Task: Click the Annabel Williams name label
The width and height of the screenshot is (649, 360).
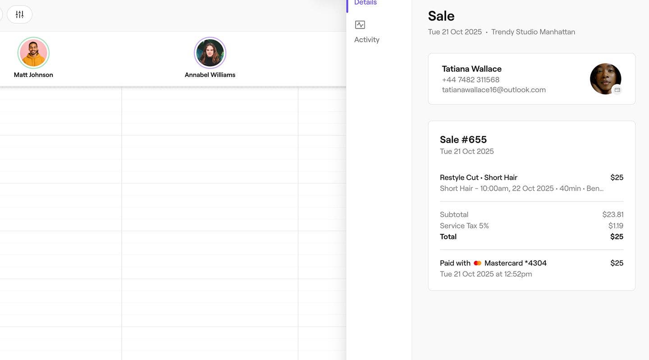Action: pos(210,75)
